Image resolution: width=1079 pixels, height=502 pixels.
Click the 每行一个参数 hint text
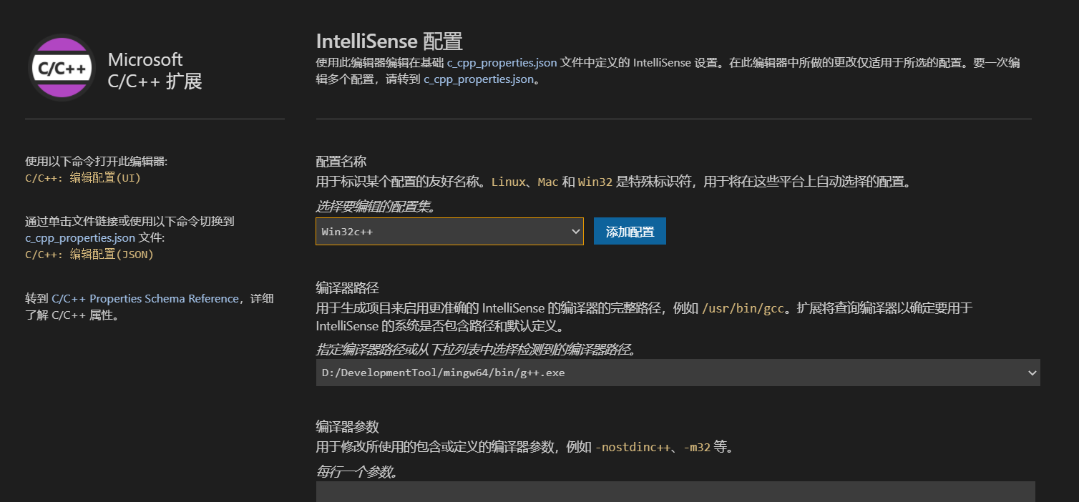(357, 472)
